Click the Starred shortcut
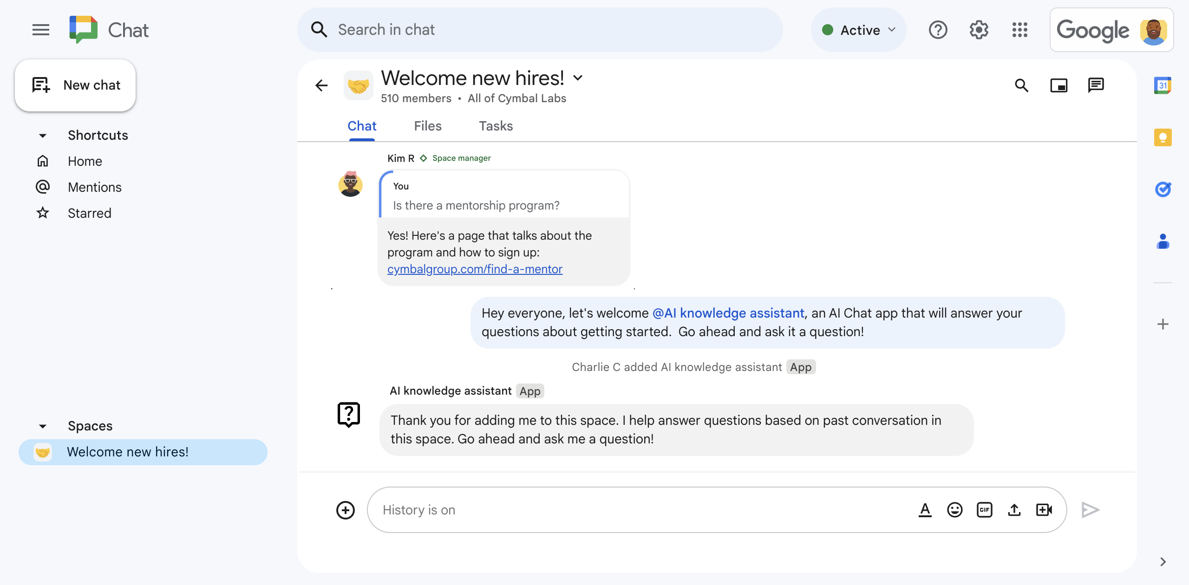The height and width of the screenshot is (585, 1189). [90, 212]
